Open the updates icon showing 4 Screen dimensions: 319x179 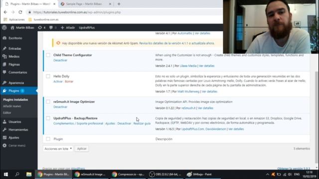coord(42,28)
